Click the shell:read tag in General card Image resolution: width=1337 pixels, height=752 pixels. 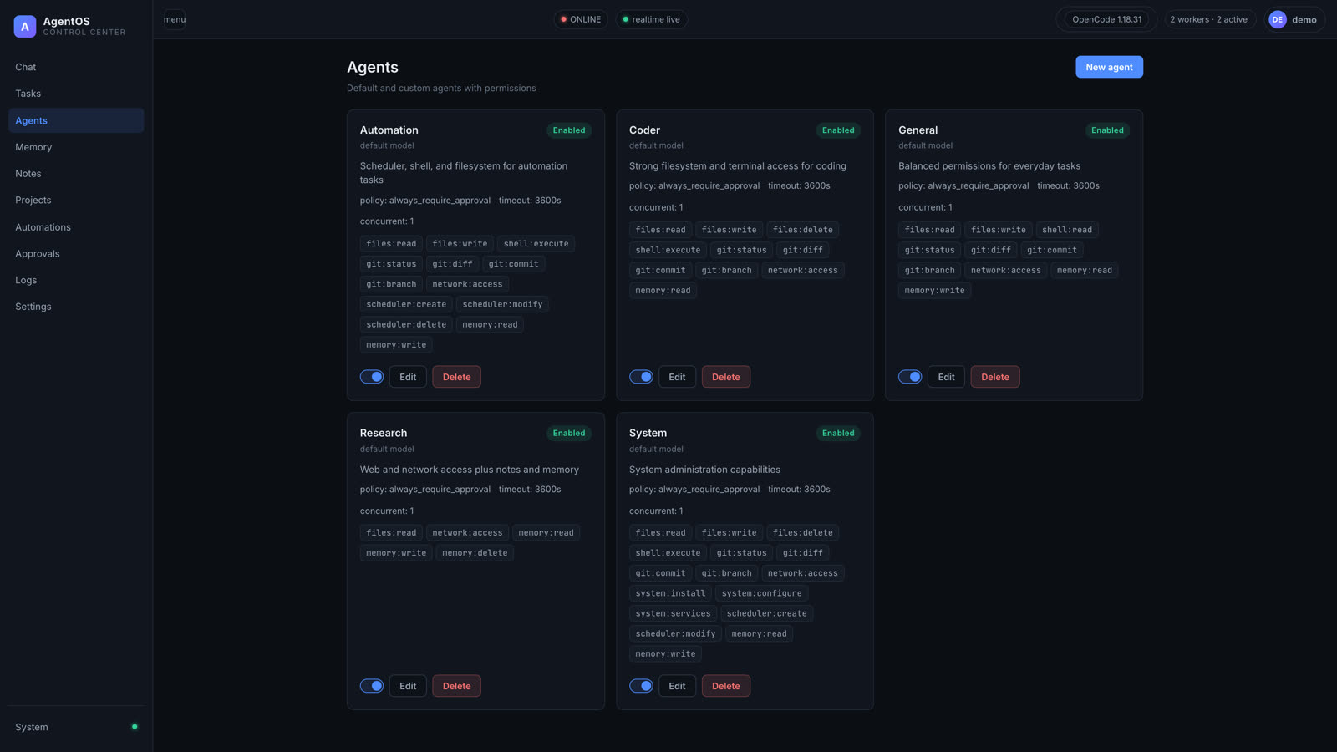(1067, 230)
